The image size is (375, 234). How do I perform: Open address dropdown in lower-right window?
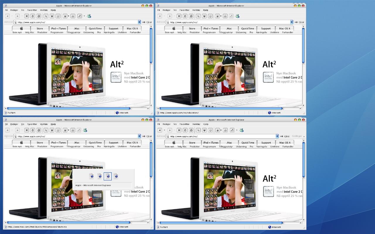click(277, 136)
